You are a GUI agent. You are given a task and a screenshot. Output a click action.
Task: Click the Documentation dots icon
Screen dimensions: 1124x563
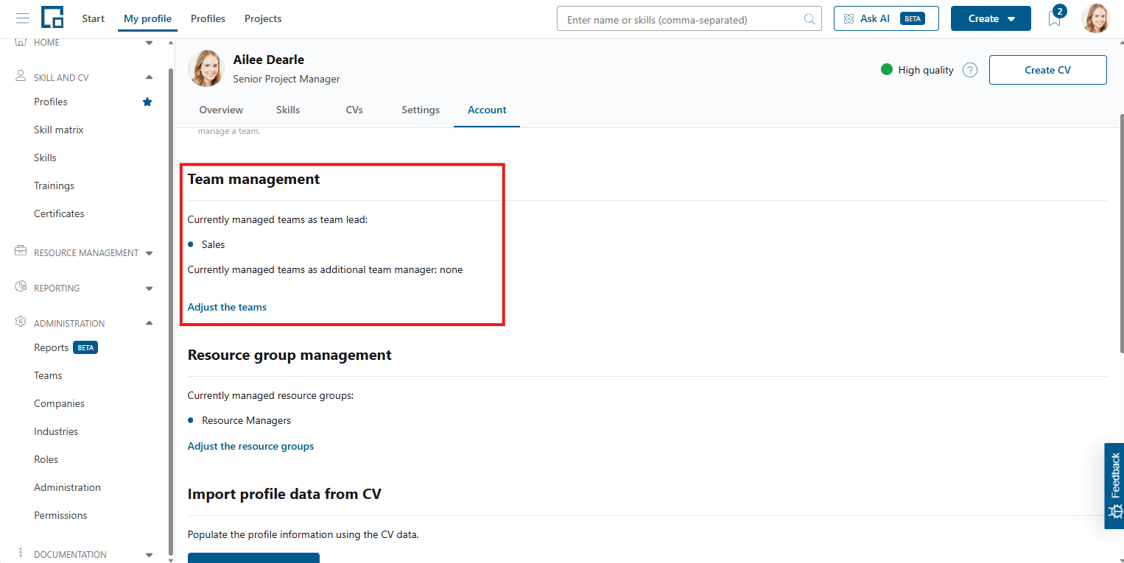[21, 553]
